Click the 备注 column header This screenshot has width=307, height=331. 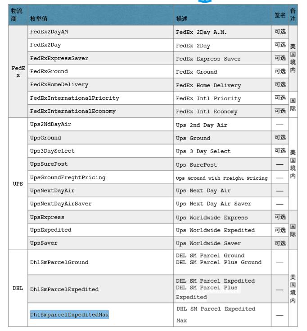[x=293, y=15]
